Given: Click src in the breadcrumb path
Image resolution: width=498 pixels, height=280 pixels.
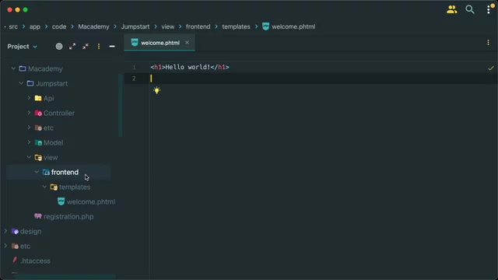Looking at the screenshot, I should 13,26.
